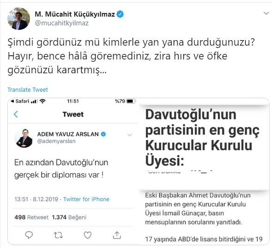Tap the back arrow beside Tweet header
The height and width of the screenshot is (248, 272).
point(16,114)
